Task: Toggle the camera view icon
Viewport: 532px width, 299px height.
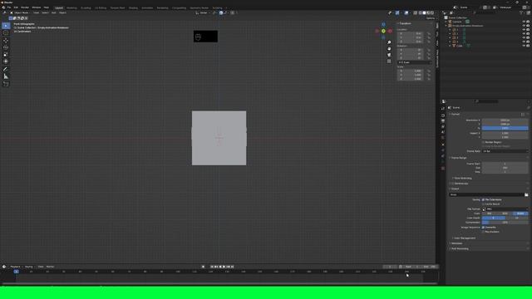Action: pos(389,55)
